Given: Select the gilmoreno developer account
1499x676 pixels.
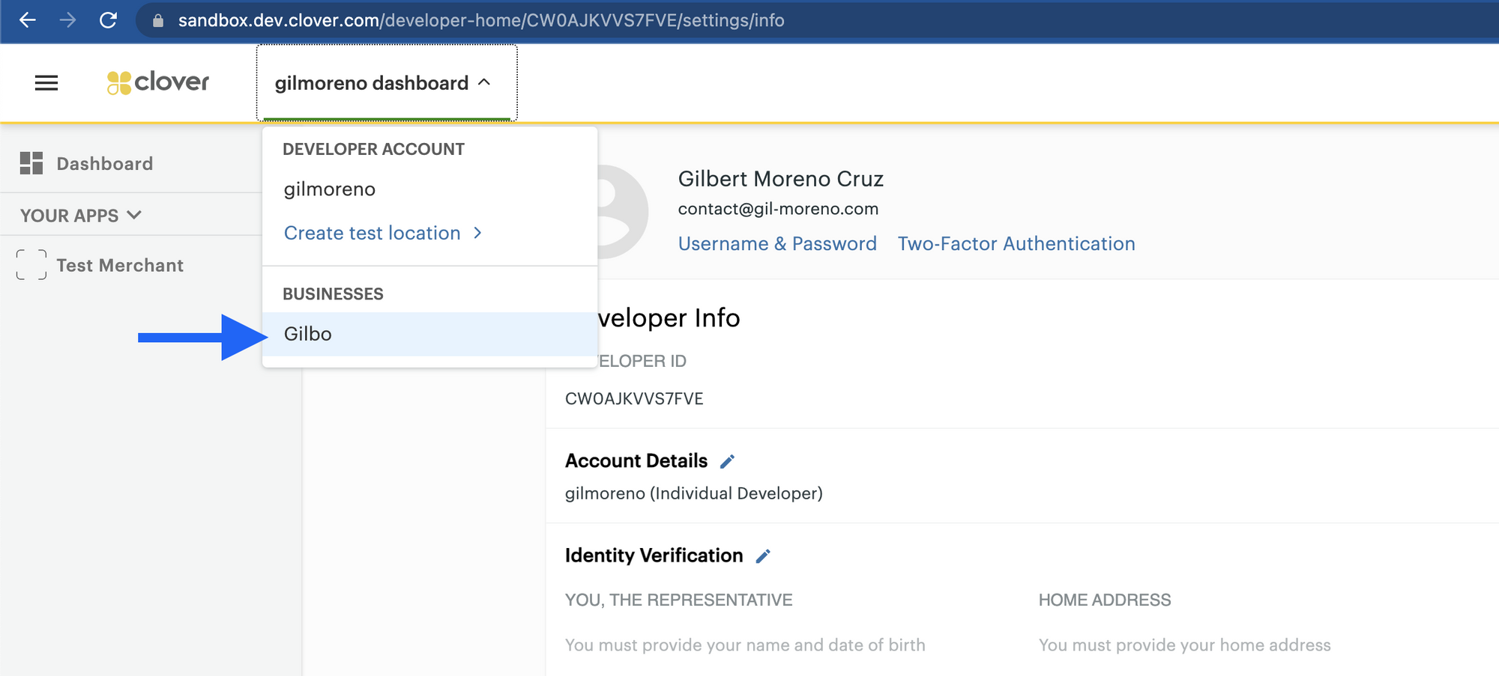Looking at the screenshot, I should [330, 189].
